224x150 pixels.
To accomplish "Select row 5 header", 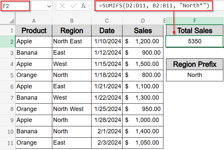I will click(x=8, y=75).
